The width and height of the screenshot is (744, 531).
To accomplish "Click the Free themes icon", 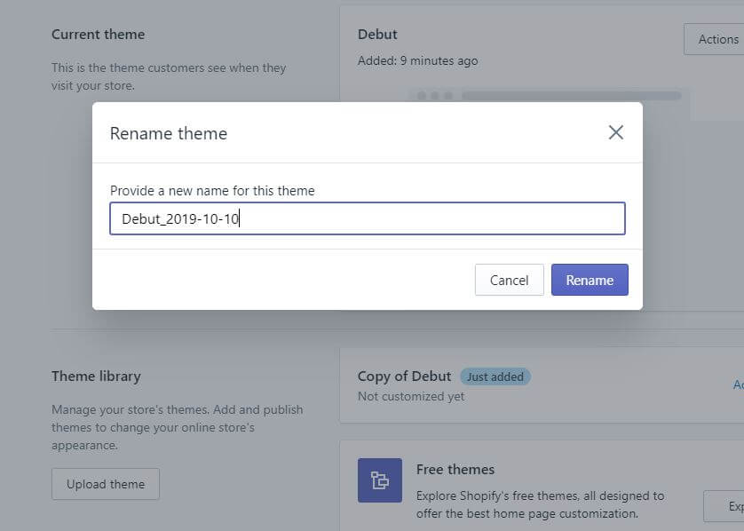I will [380, 480].
